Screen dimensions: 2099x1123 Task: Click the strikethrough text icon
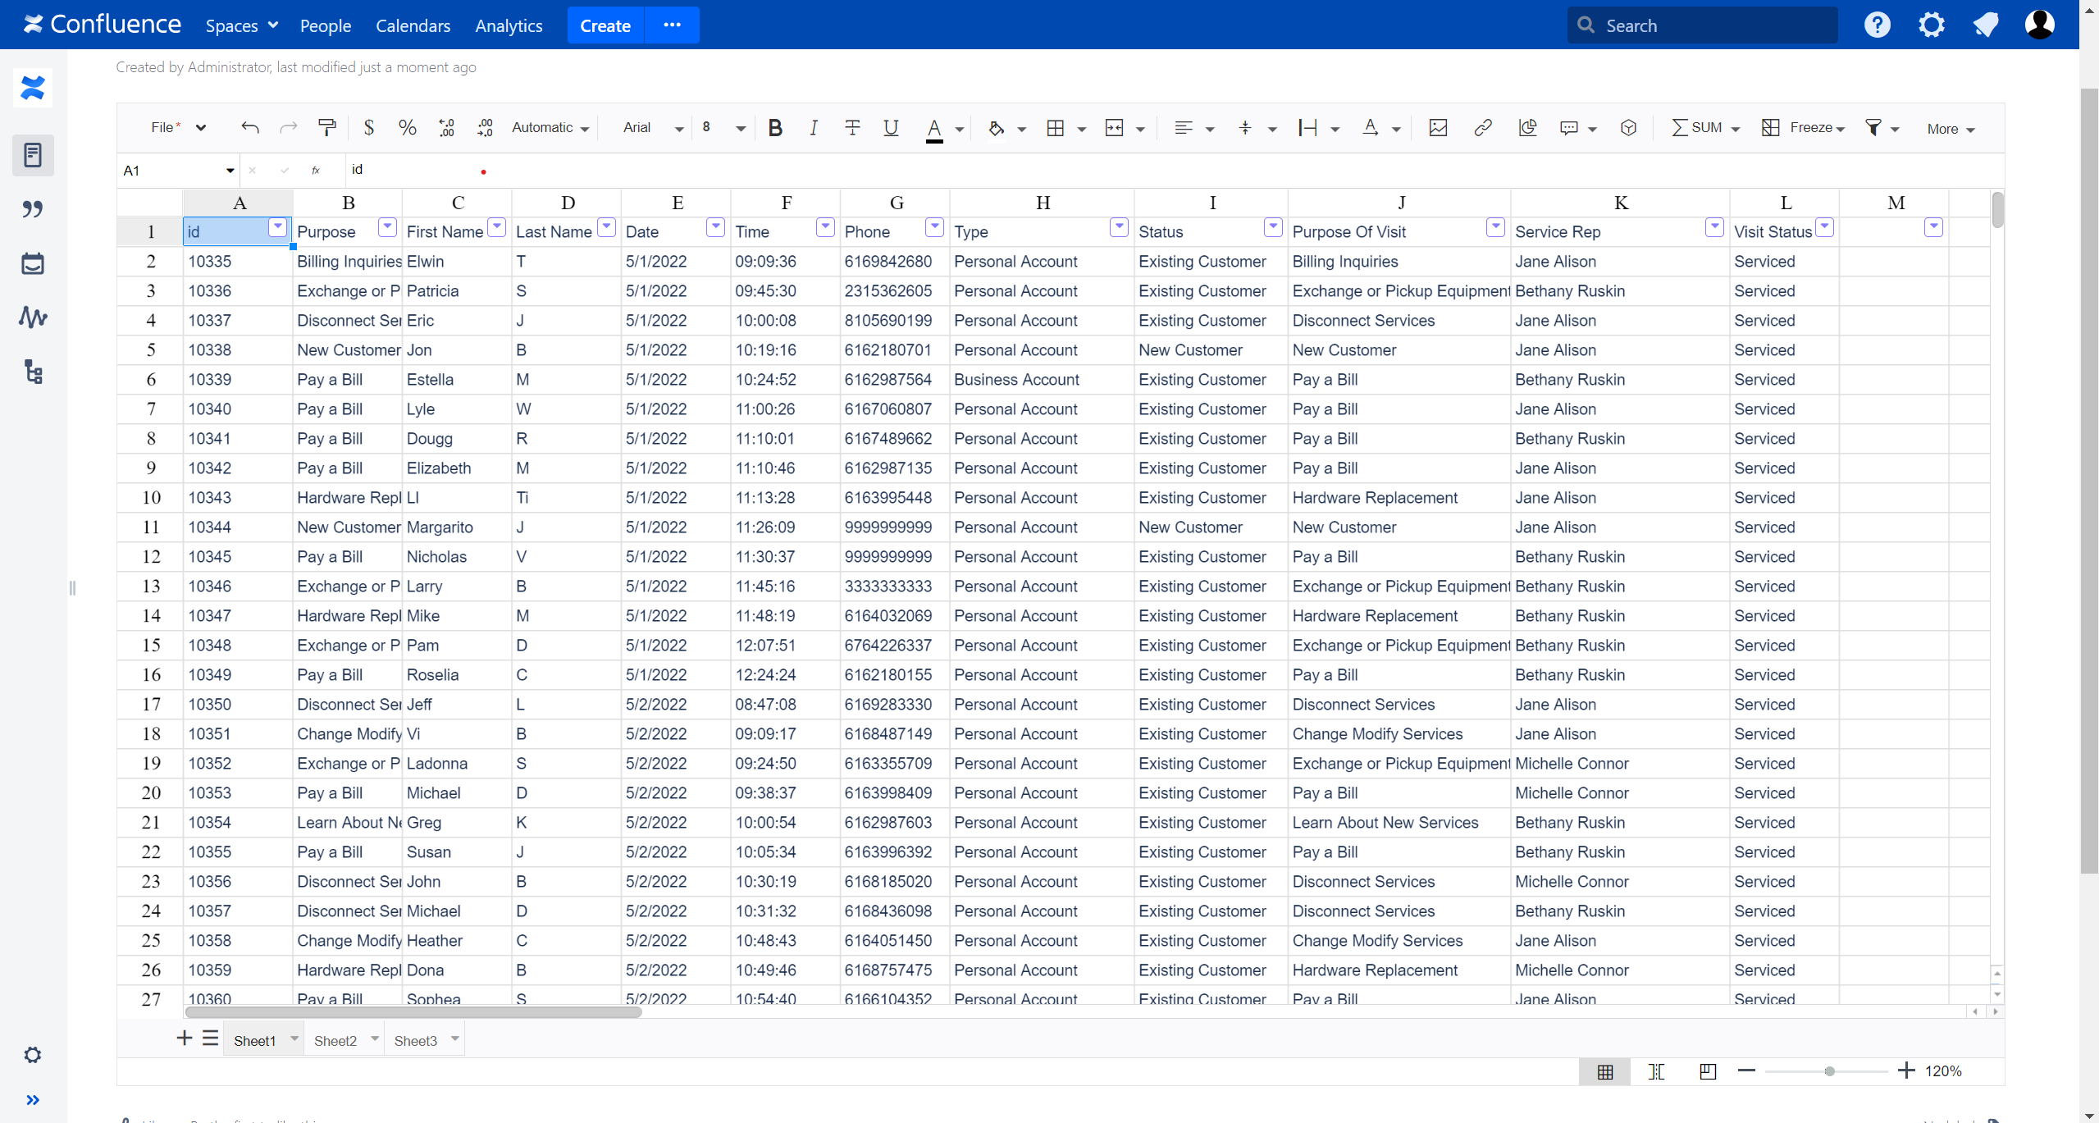852,128
